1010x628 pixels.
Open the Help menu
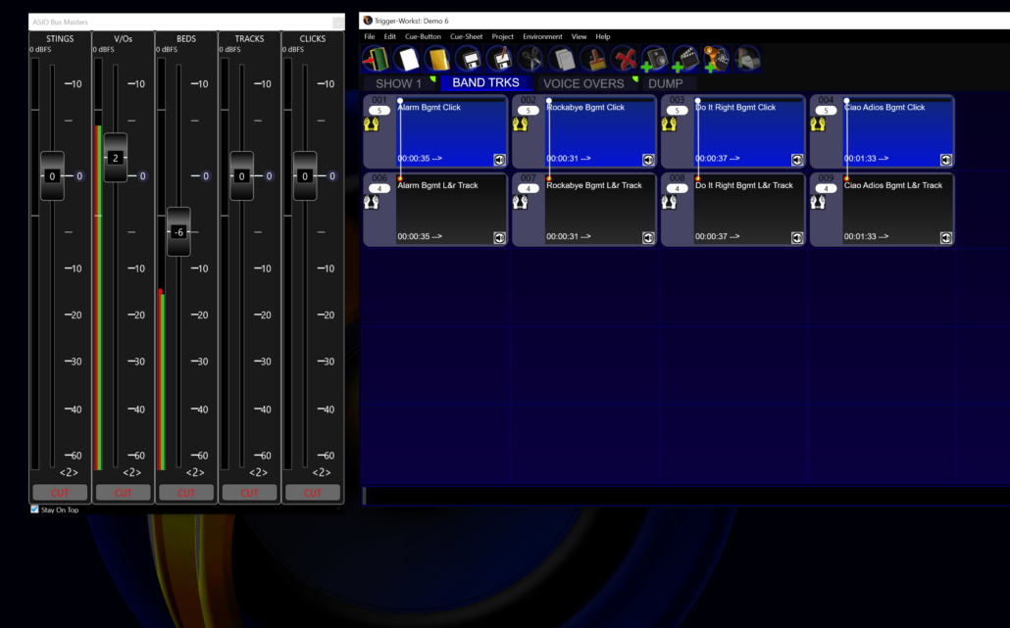tap(603, 36)
